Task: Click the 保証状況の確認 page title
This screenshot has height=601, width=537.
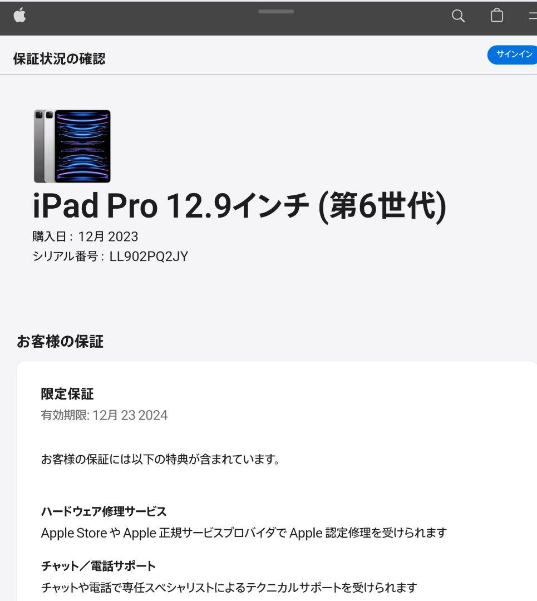Action: [59, 58]
